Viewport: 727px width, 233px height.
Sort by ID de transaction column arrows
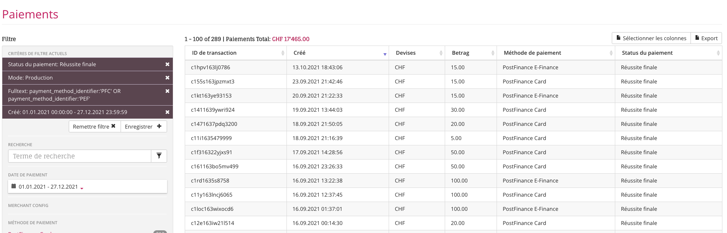pyautogui.click(x=283, y=53)
